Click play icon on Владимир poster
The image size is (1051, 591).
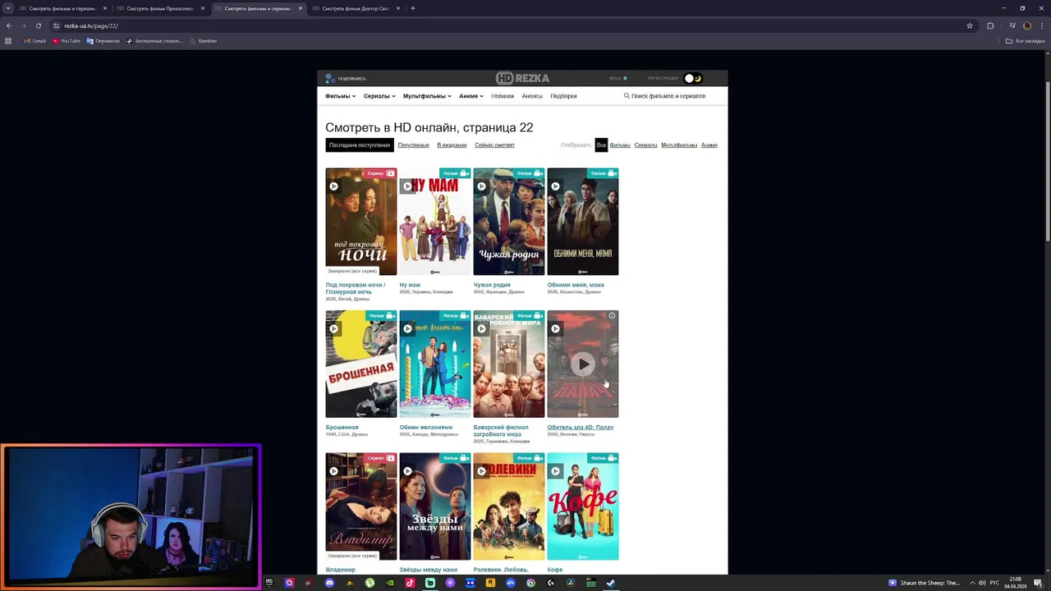click(x=333, y=471)
